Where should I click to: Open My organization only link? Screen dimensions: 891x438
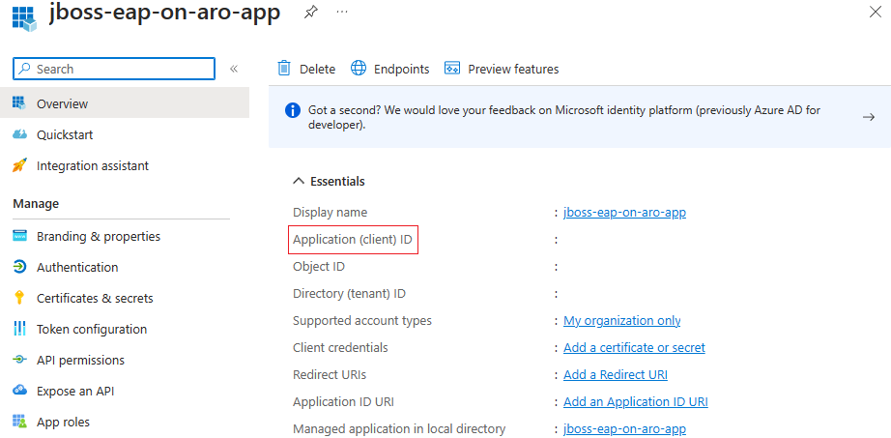(x=621, y=320)
